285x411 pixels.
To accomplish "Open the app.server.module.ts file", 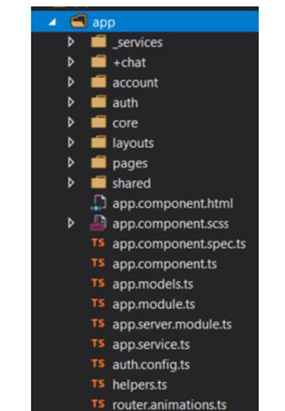I will 172,324.
